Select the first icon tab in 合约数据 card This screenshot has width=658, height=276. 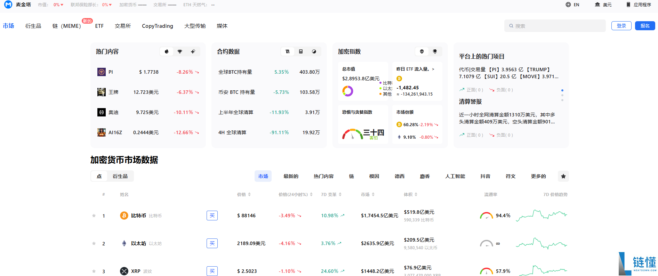tap(288, 51)
